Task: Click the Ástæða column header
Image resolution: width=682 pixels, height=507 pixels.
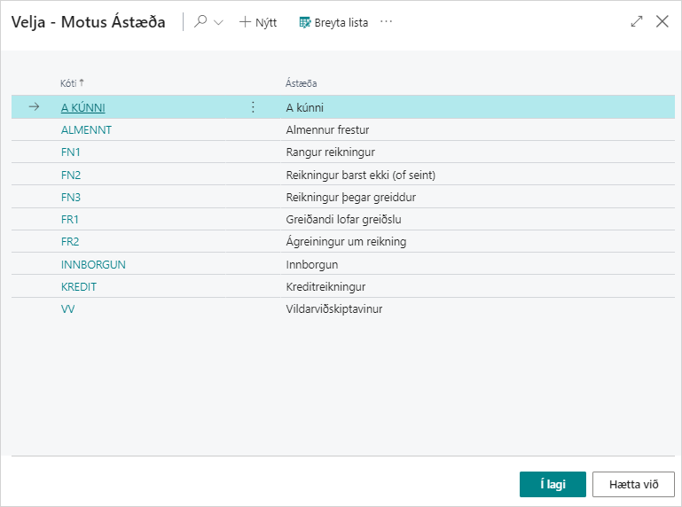Action: point(301,83)
